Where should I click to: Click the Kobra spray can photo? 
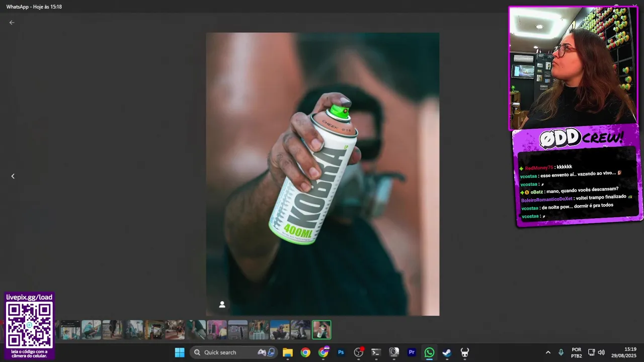[x=323, y=174]
